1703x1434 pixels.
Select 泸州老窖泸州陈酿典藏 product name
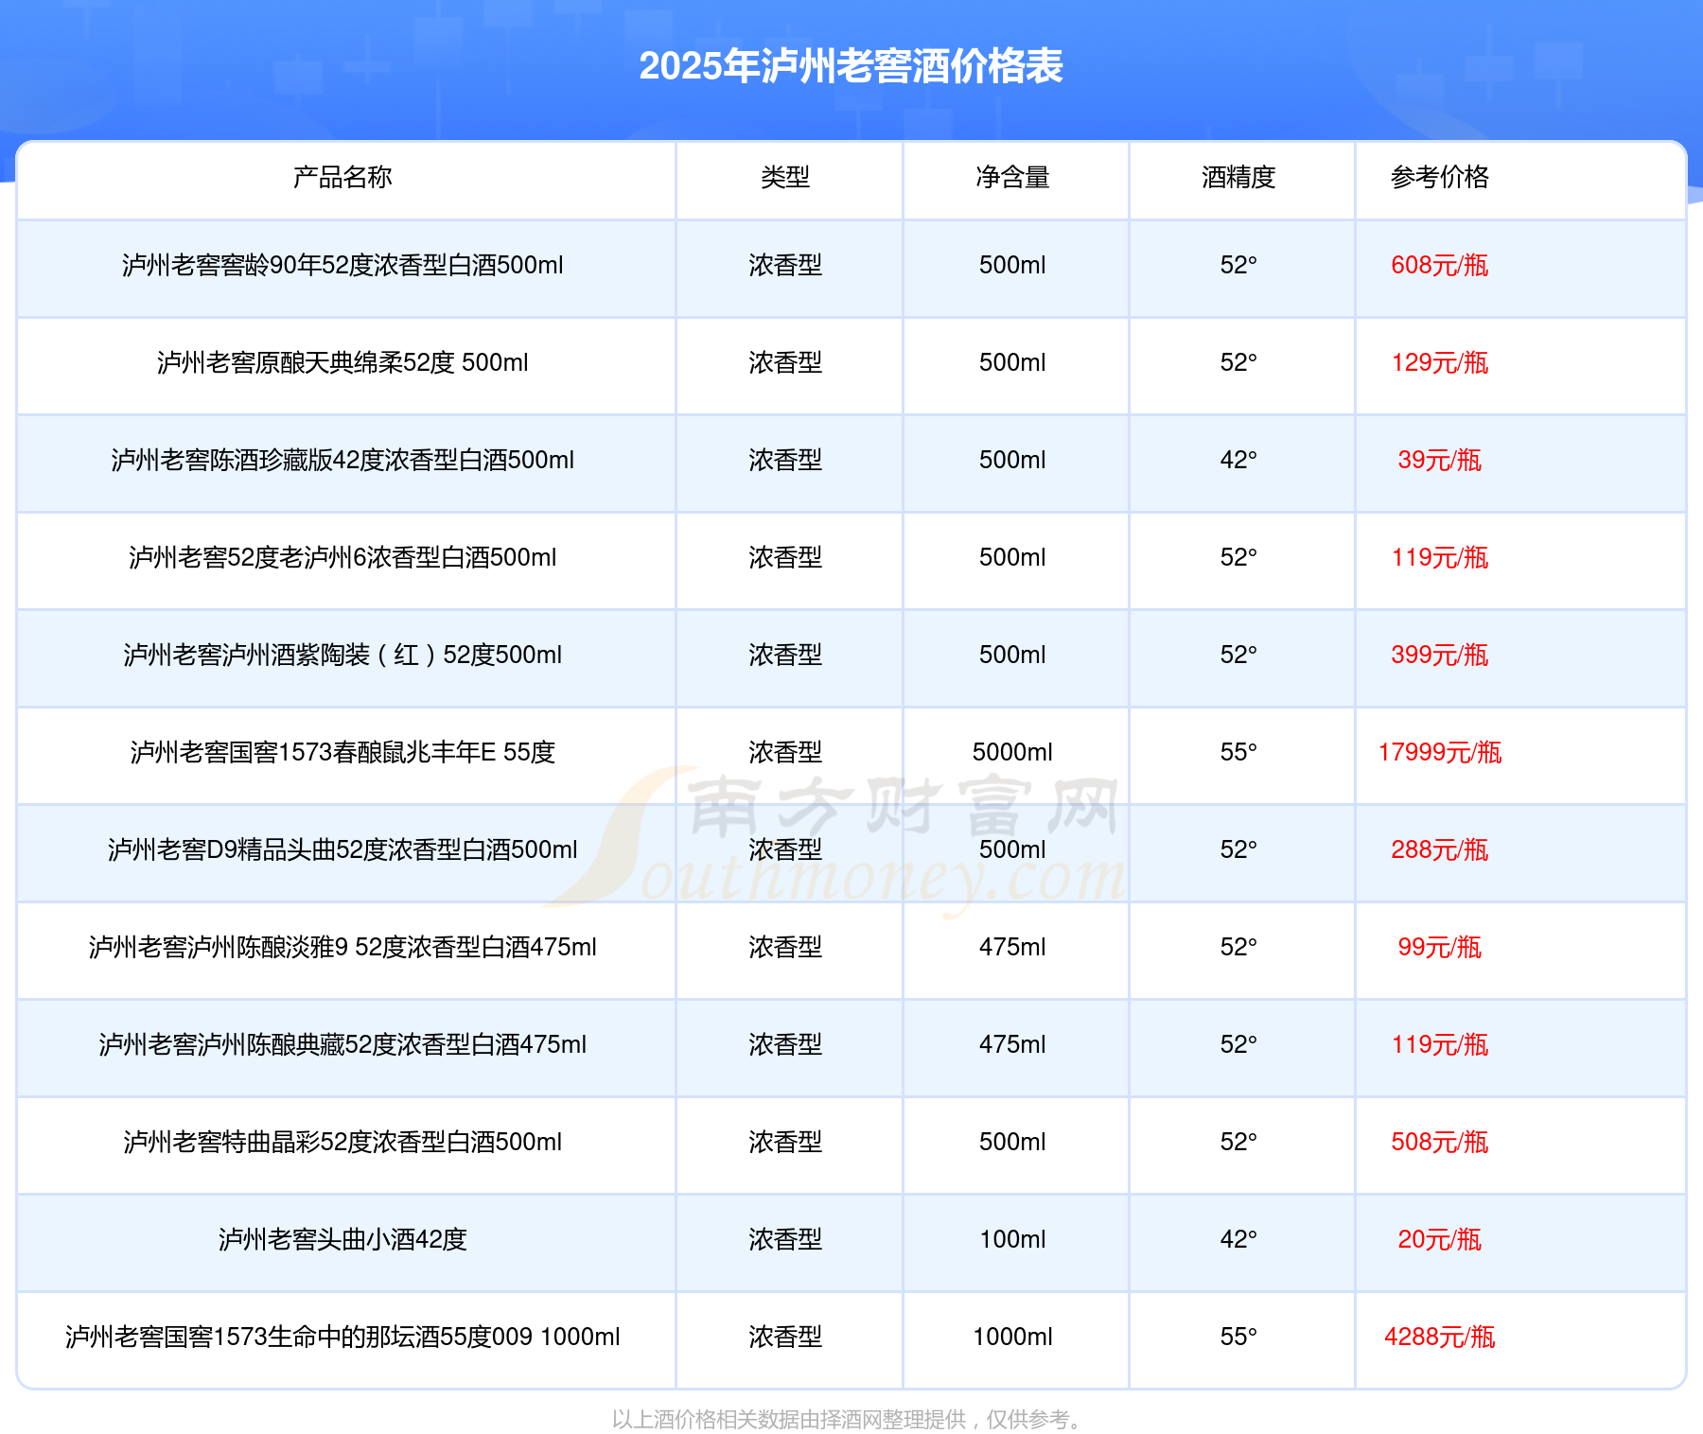tap(342, 1044)
